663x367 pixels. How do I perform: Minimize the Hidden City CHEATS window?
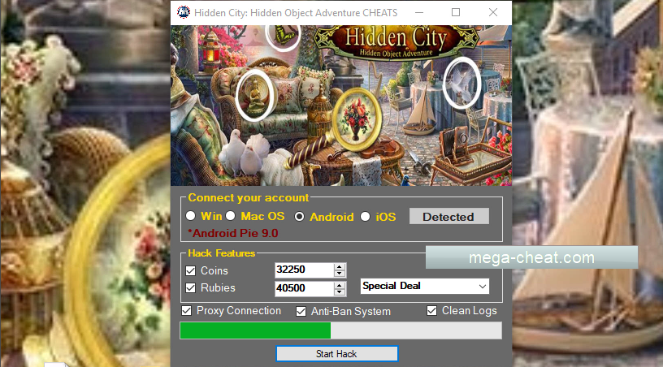(419, 13)
